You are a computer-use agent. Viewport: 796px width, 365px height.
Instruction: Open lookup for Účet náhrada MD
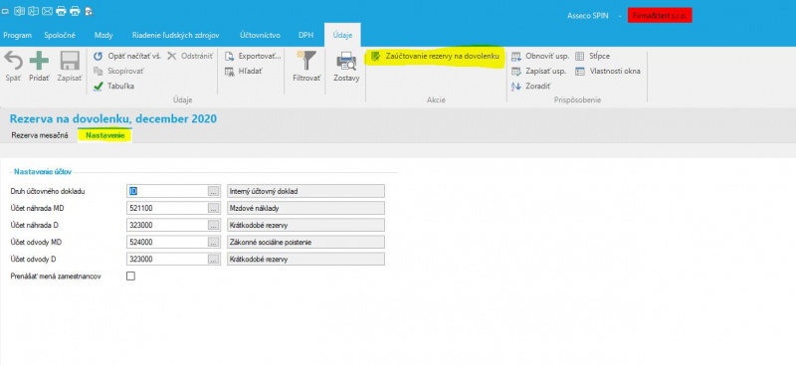point(214,208)
